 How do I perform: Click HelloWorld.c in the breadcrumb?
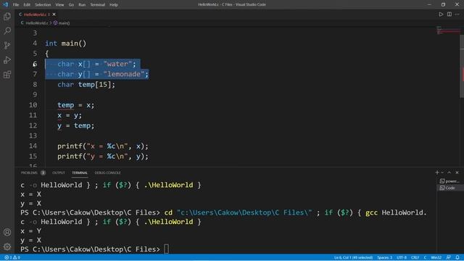click(x=37, y=22)
